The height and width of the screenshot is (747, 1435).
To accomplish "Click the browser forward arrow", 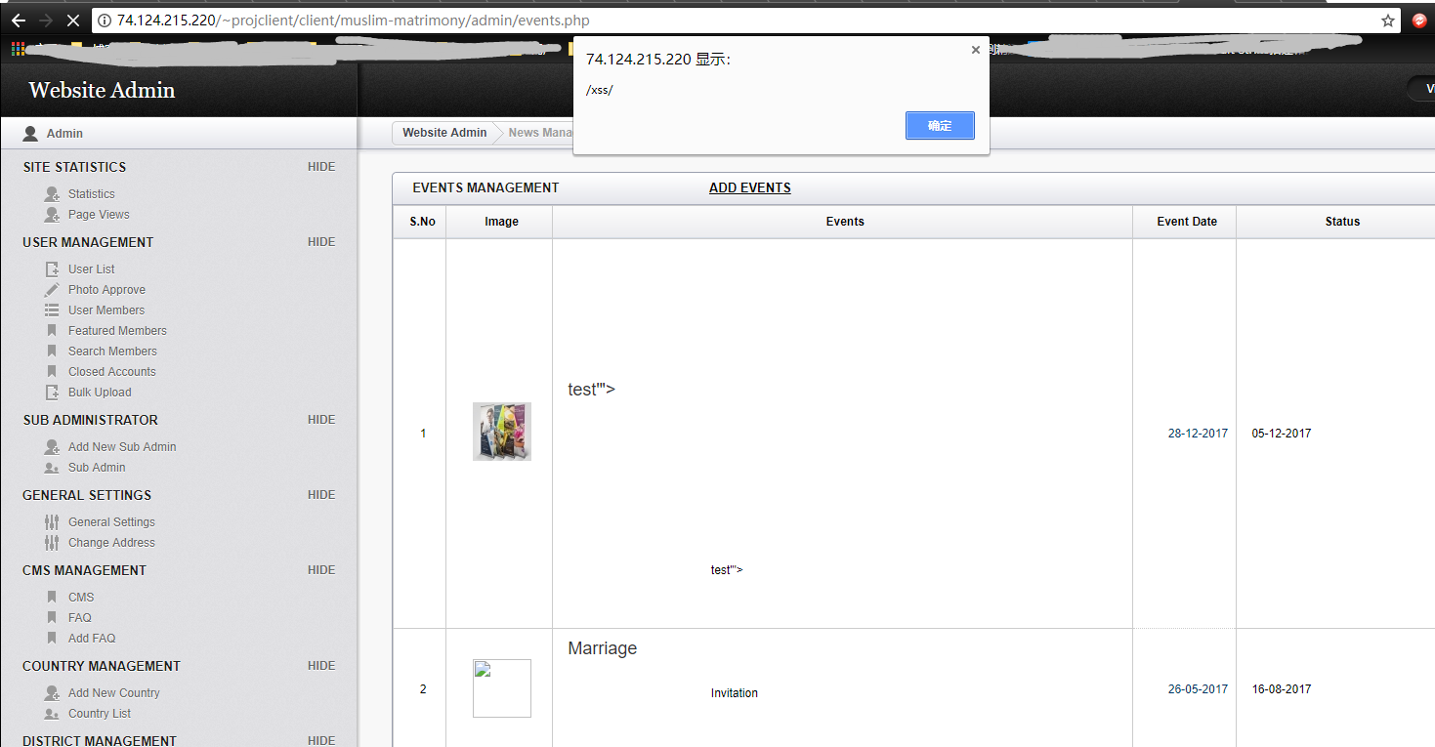I will pos(46,20).
